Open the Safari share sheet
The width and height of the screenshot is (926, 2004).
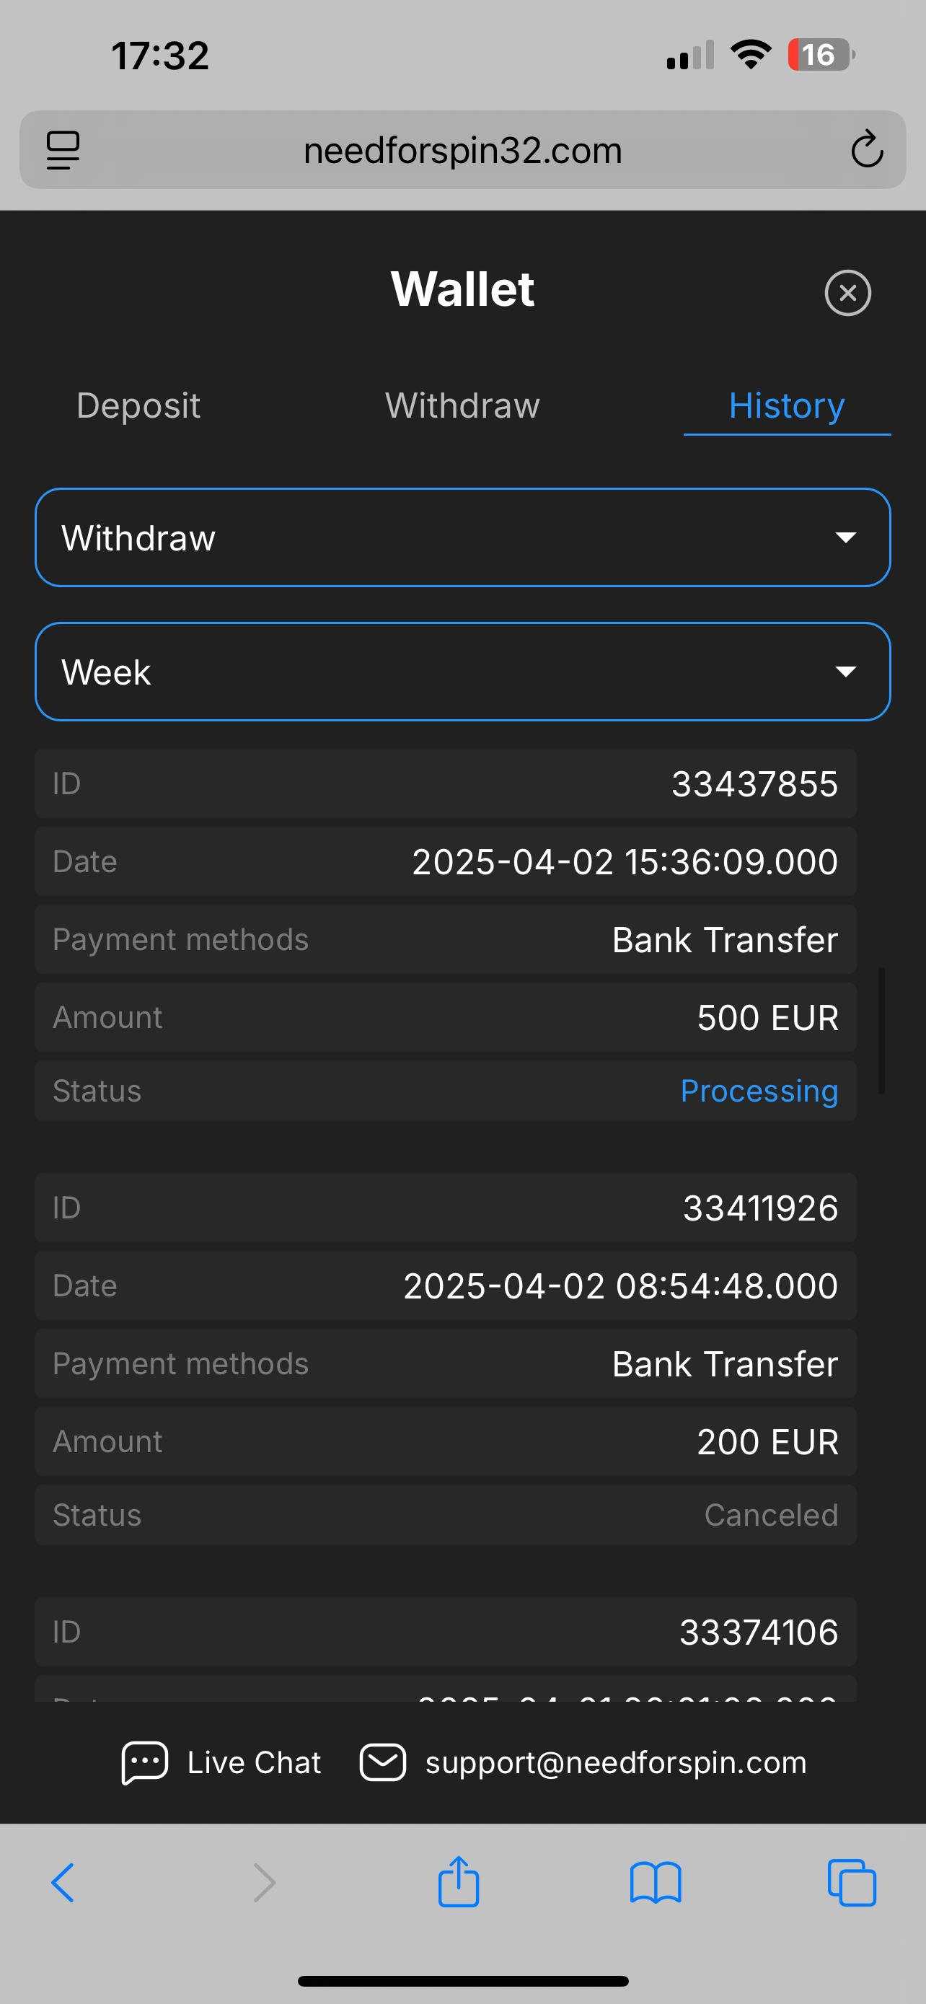coord(459,1883)
